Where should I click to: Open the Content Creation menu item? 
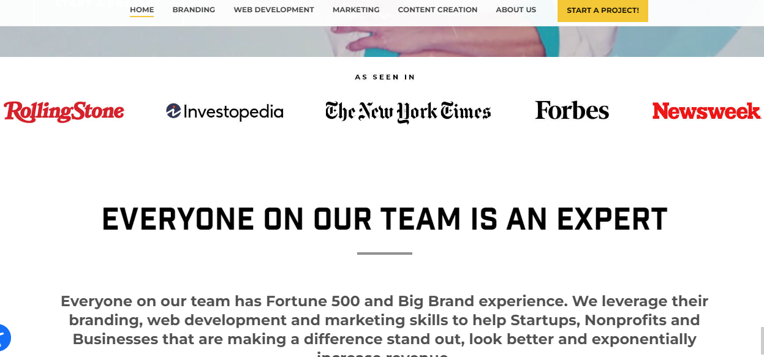[x=437, y=10]
